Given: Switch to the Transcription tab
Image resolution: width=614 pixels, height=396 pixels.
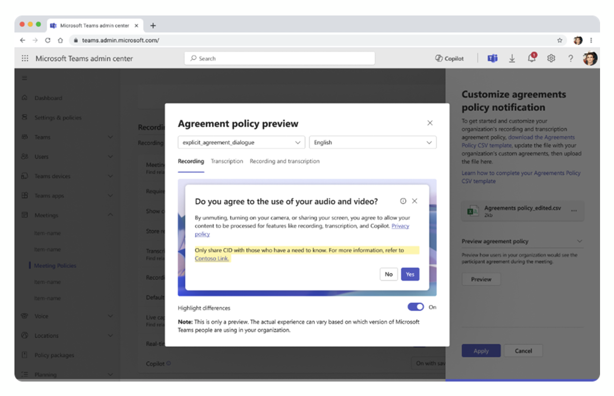Looking at the screenshot, I should coord(227,161).
